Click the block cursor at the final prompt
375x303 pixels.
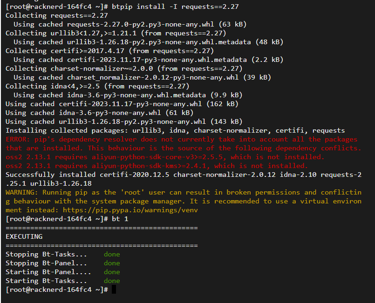pyautogui.click(x=114, y=290)
